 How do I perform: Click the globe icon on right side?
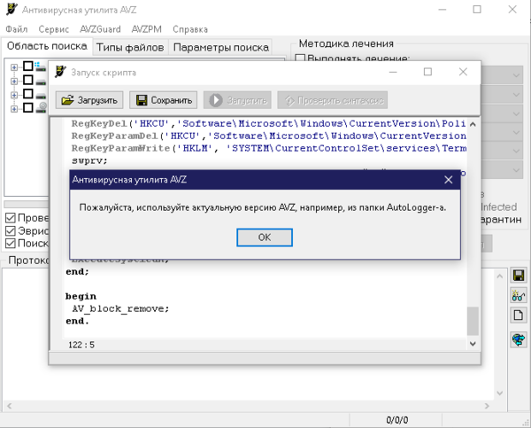(x=518, y=339)
